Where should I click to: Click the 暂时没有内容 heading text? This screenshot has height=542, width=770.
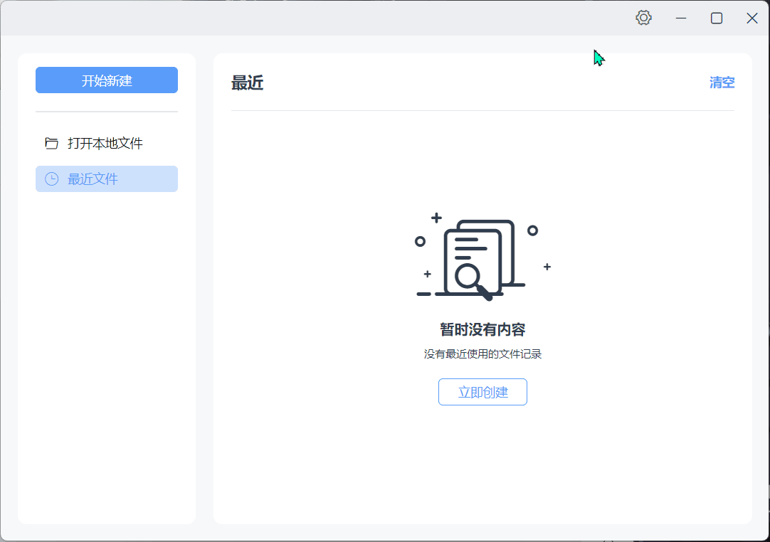pyautogui.click(x=482, y=329)
